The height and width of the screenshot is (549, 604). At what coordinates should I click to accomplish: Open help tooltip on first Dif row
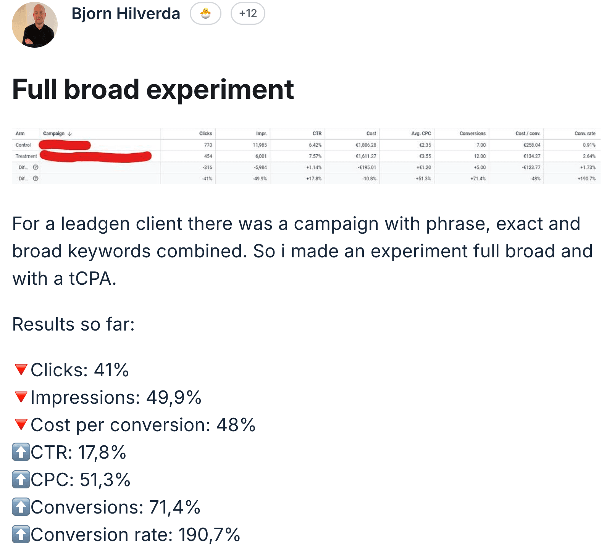35,167
